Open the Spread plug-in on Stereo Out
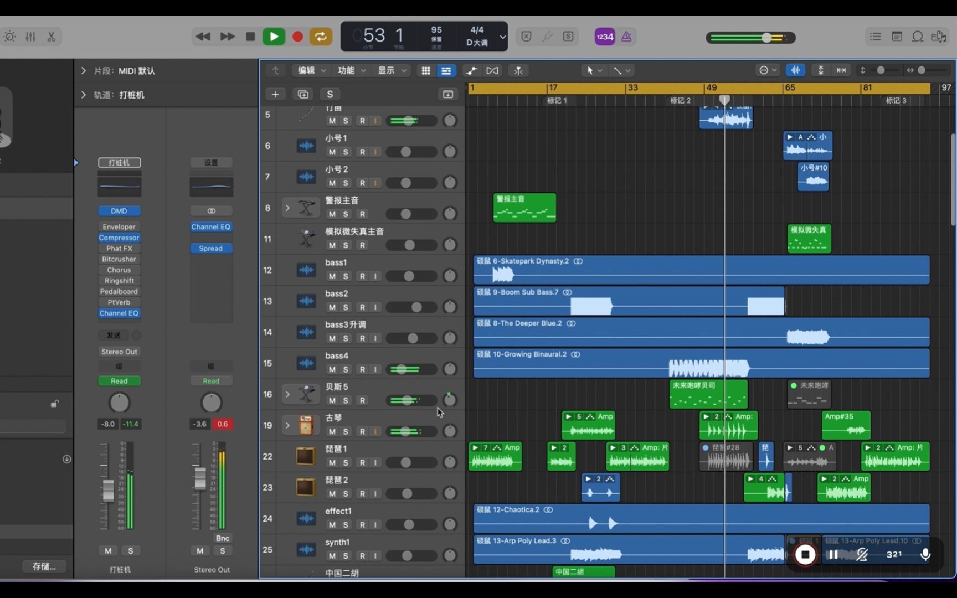 click(x=211, y=249)
